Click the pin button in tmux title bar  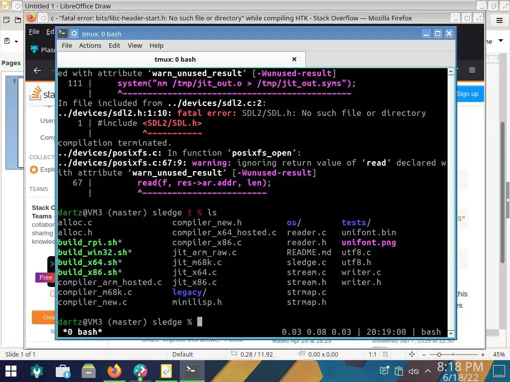pos(74,33)
